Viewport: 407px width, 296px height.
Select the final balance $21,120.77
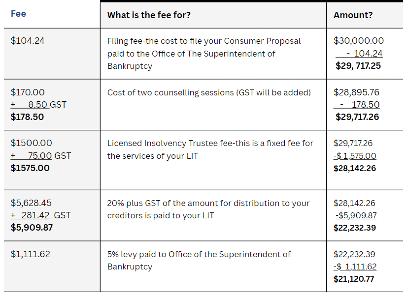click(354, 279)
